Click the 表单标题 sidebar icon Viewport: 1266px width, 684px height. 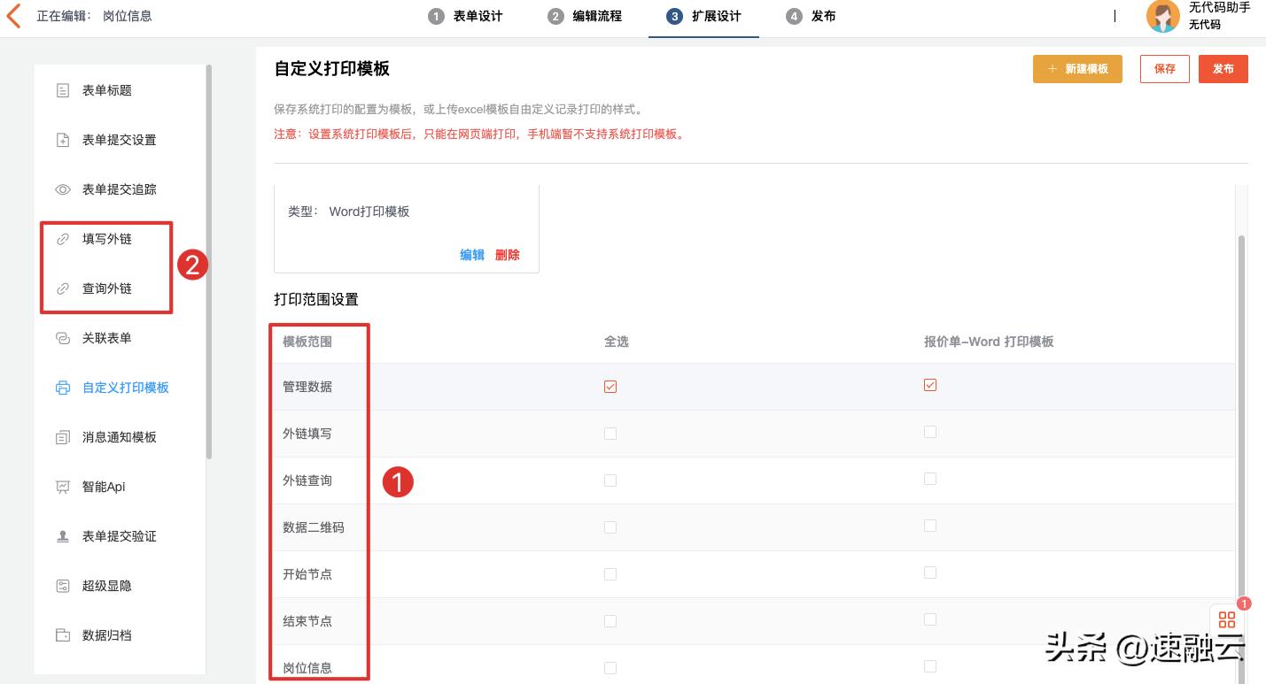click(63, 90)
